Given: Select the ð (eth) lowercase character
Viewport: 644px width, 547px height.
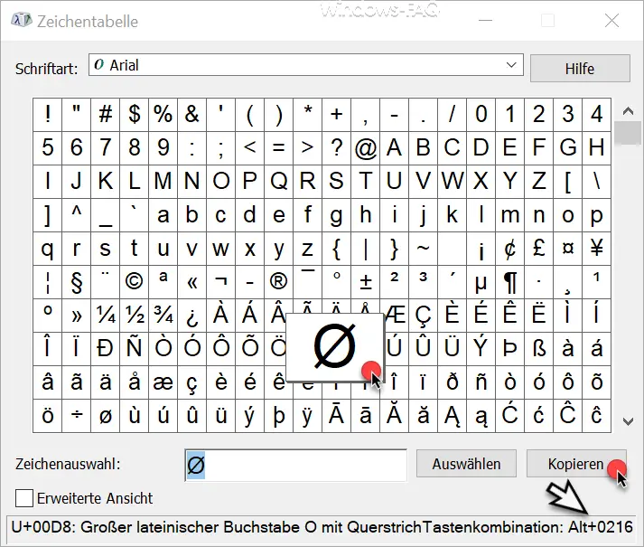Looking at the screenshot, I should point(453,382).
